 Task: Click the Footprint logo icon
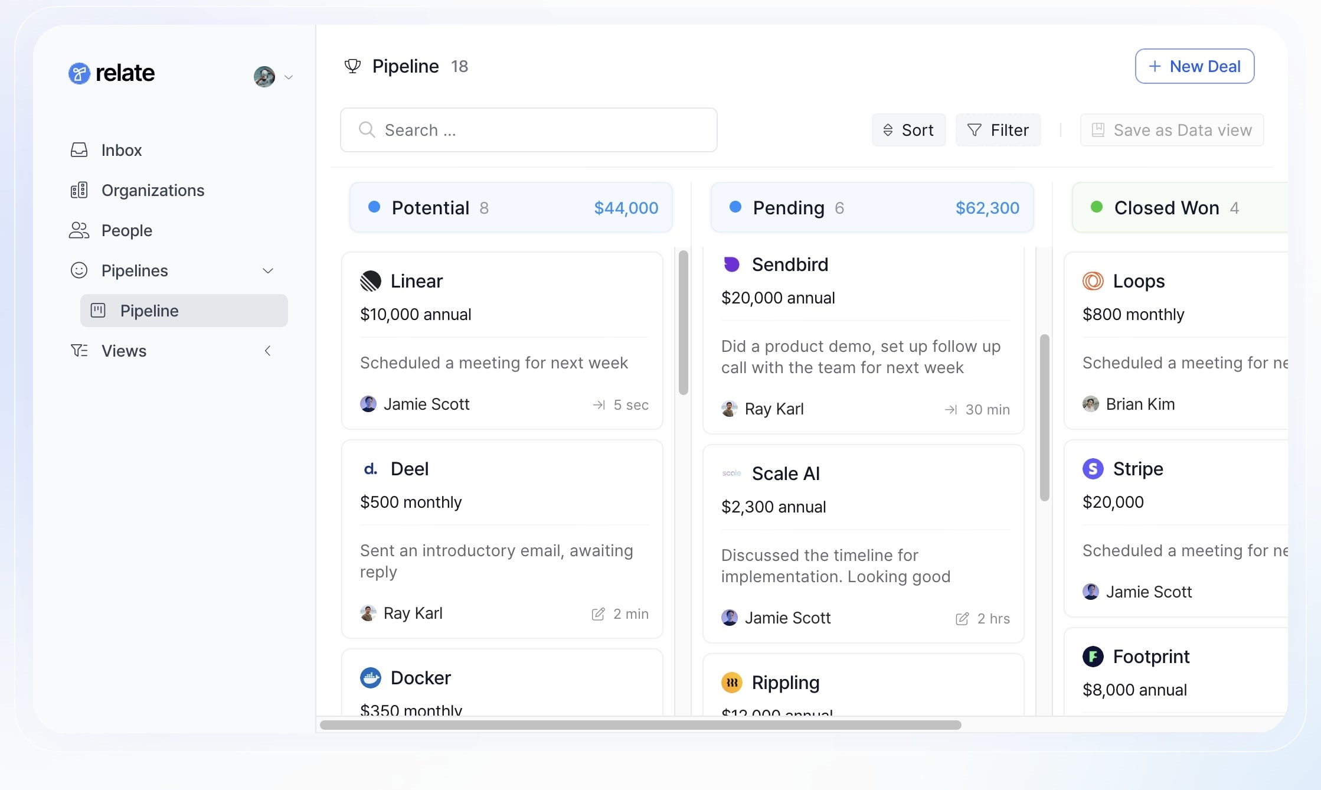[1093, 657]
